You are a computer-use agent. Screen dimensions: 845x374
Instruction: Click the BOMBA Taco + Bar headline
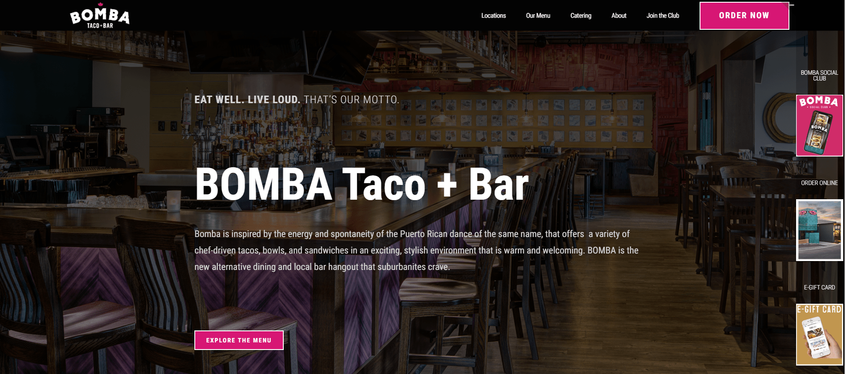click(x=362, y=185)
